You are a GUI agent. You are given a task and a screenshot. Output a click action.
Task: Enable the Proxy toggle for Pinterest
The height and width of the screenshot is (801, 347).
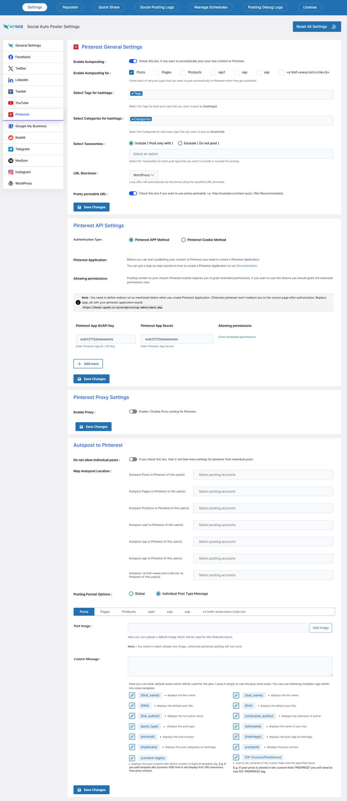(x=133, y=411)
